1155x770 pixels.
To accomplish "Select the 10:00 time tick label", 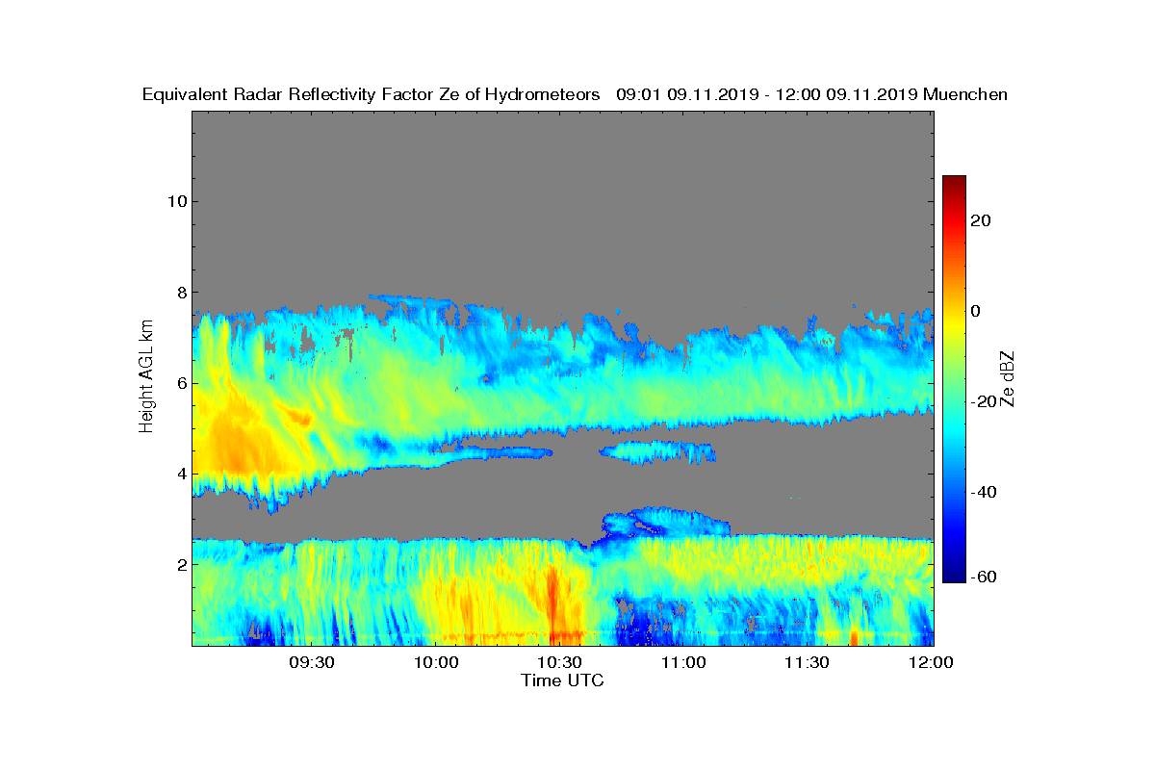I will (436, 662).
